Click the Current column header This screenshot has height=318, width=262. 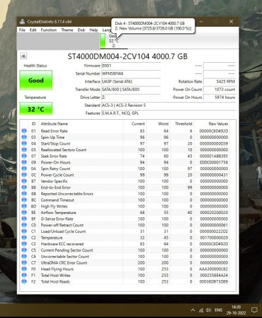(x=138, y=124)
